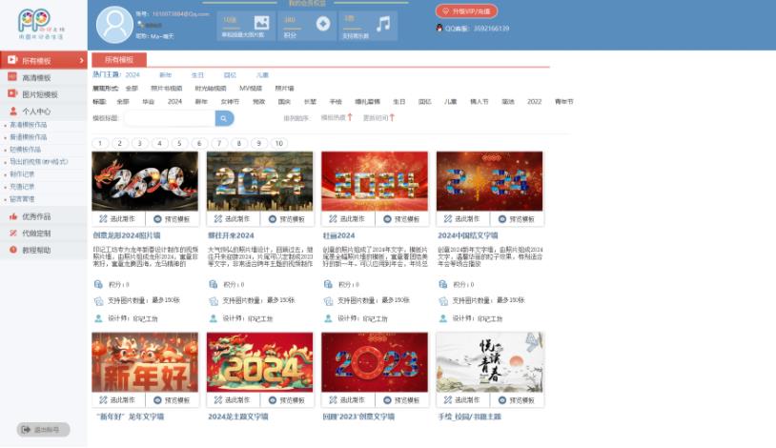The height and width of the screenshot is (448, 776).
Task: Filter 热门主题 by 儿童
Action: [x=262, y=74]
